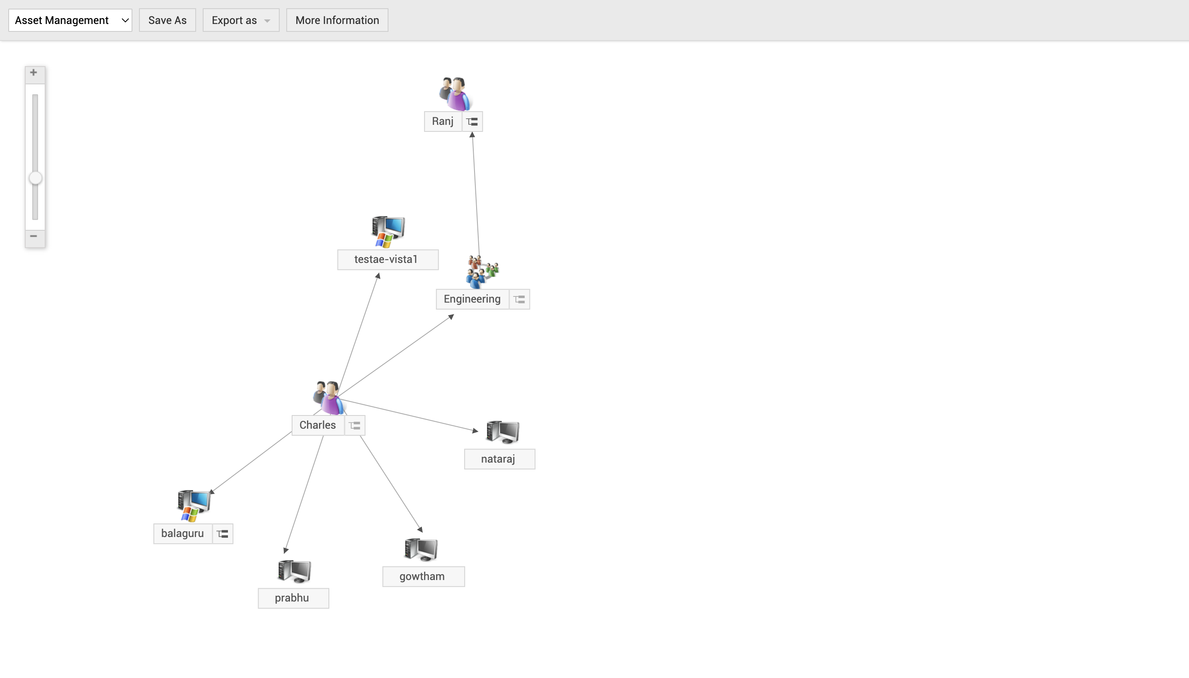The image size is (1189, 678).
Task: Expand relationships tree next to Ranj
Action: click(x=472, y=122)
